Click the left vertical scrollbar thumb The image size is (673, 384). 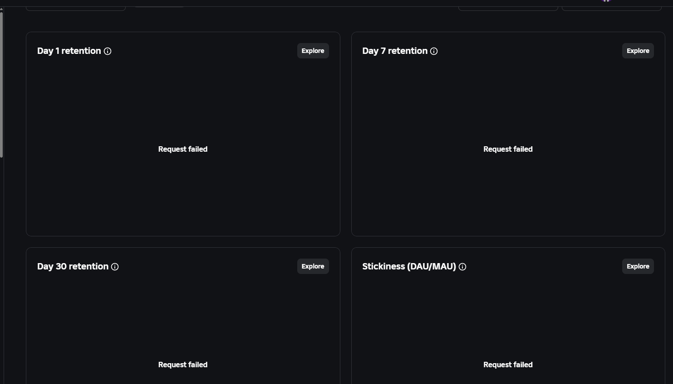coord(1,85)
